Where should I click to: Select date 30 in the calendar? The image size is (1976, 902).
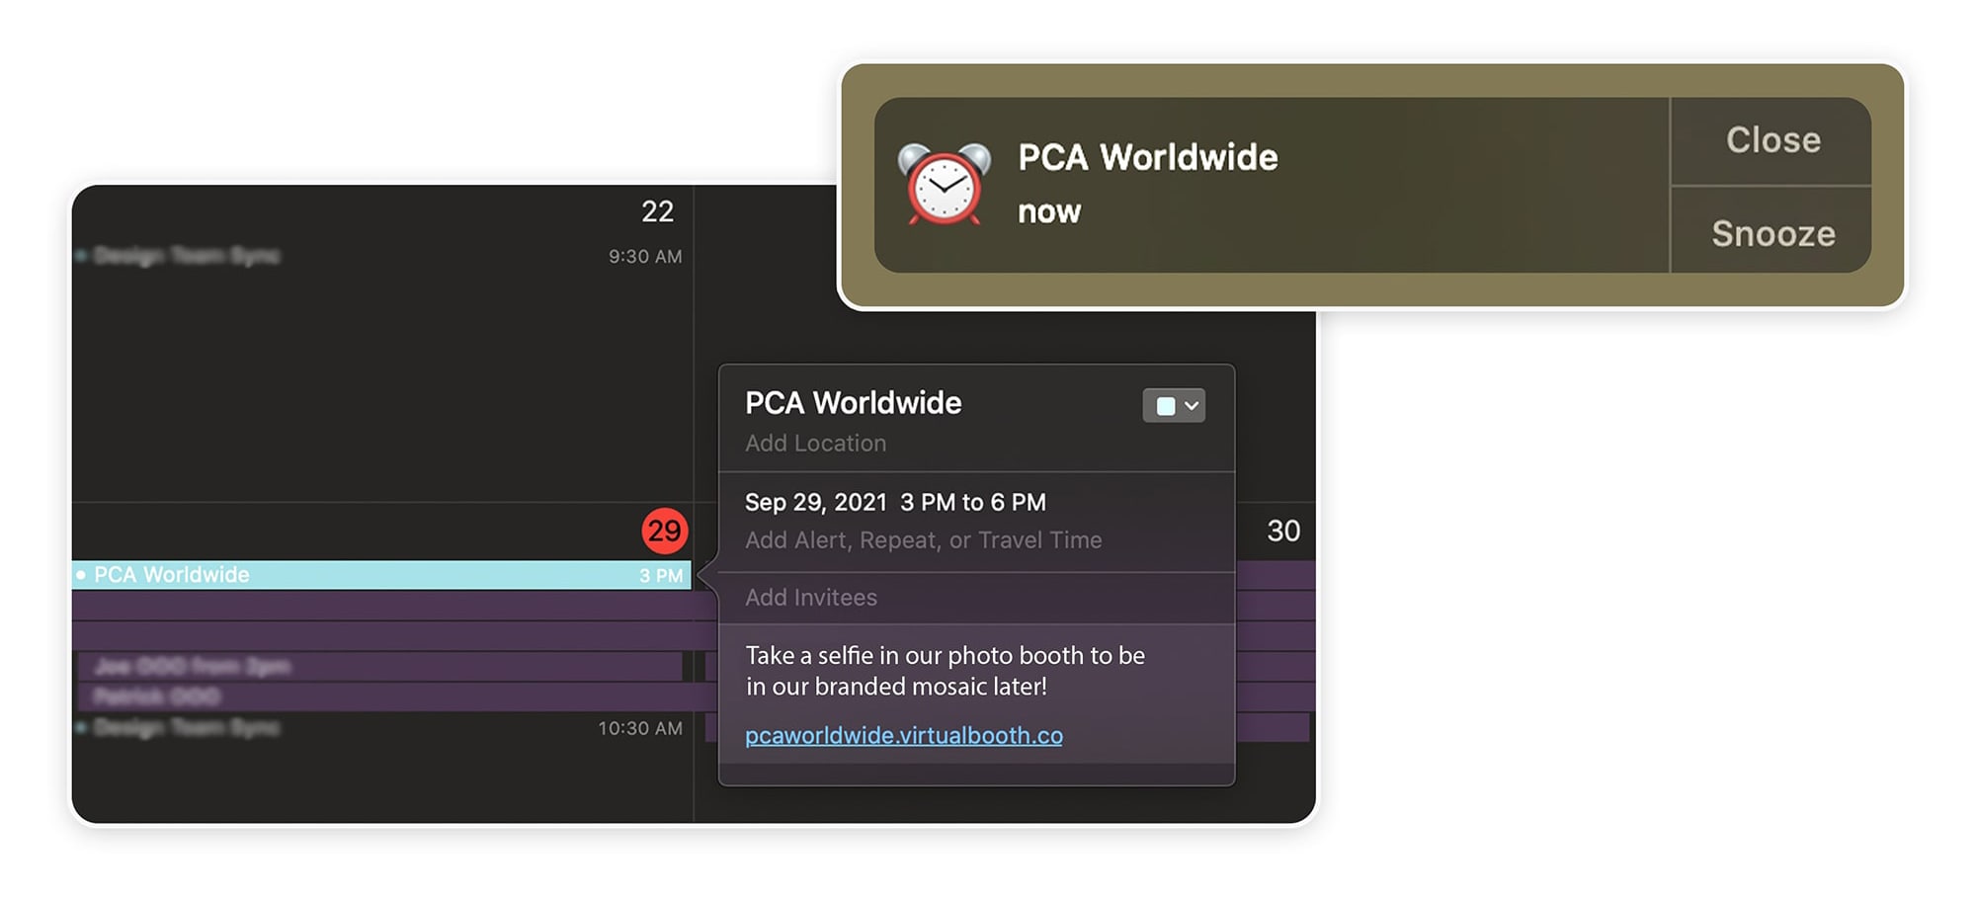coord(1283,532)
